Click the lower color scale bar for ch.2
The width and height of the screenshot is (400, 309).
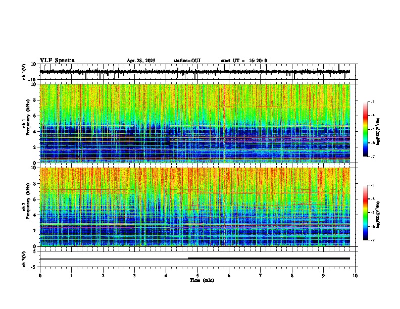click(365, 213)
